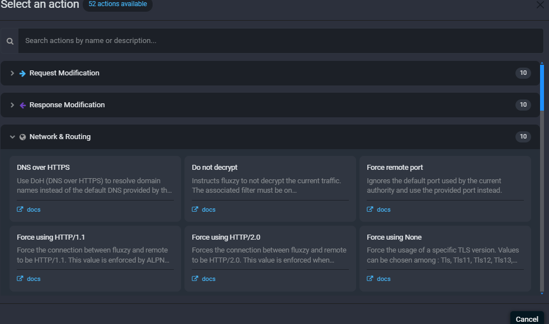
Task: Click the Network & Routing globe icon
Action: pyautogui.click(x=23, y=137)
